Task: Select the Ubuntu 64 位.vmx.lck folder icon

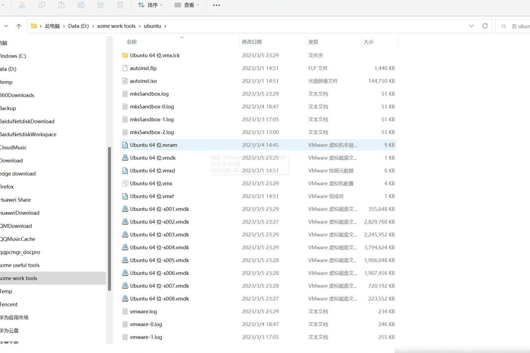Action: (x=125, y=55)
